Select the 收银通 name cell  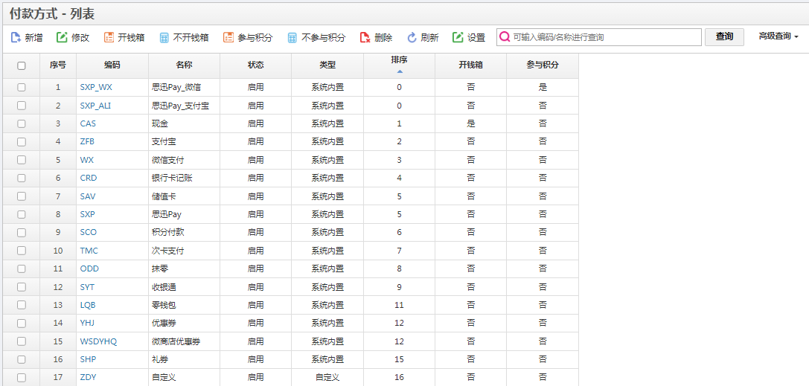pyautogui.click(x=184, y=286)
